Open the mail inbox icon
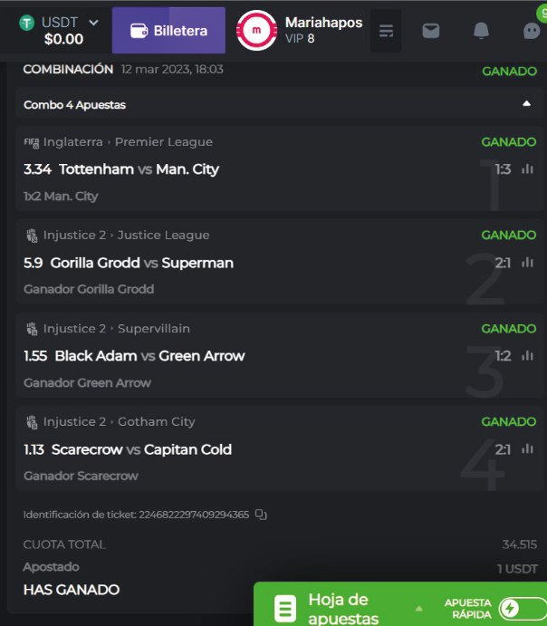The width and height of the screenshot is (547, 626). 431,31
